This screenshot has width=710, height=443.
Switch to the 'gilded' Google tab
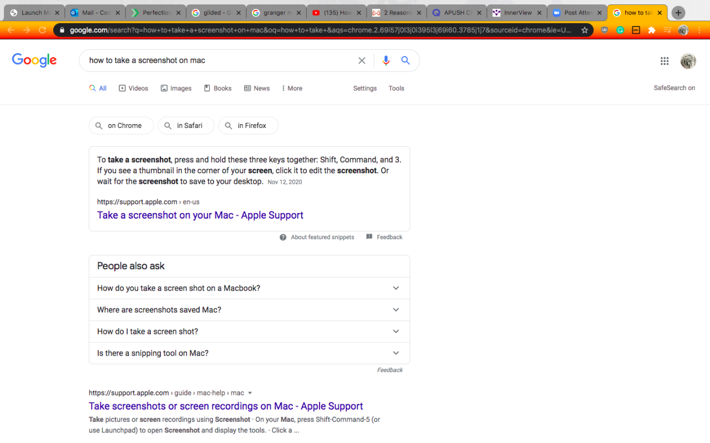(216, 13)
